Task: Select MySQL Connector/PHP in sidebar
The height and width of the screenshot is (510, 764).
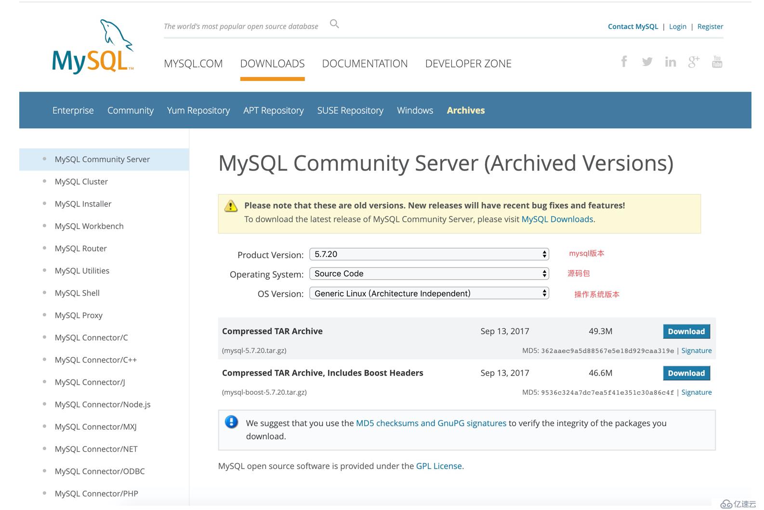Action: (x=96, y=494)
